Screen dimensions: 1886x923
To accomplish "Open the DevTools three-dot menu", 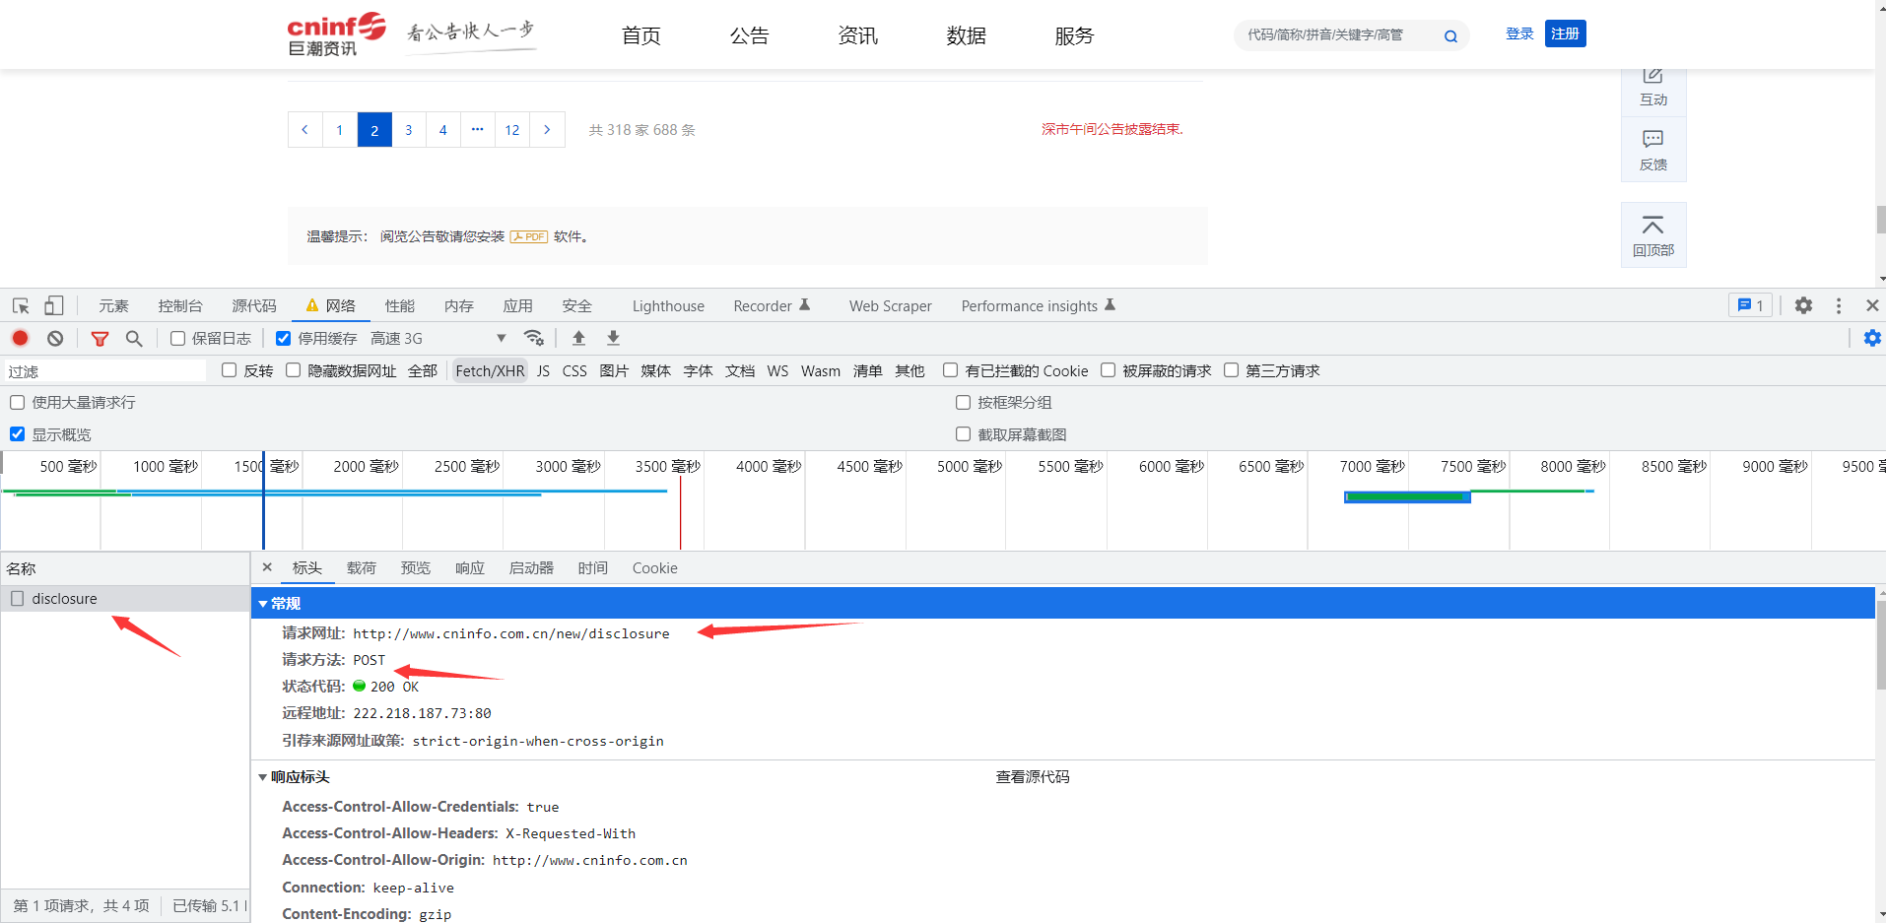I will click(1839, 305).
